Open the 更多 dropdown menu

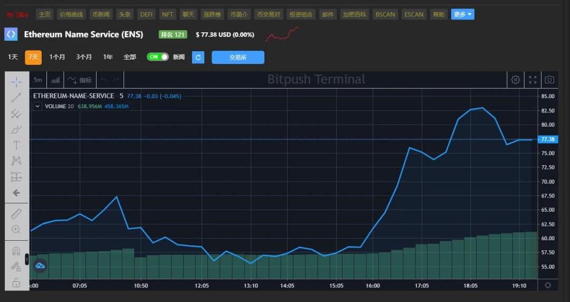(x=462, y=14)
